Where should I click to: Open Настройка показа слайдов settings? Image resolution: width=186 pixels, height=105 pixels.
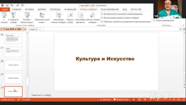(x=58, y=18)
